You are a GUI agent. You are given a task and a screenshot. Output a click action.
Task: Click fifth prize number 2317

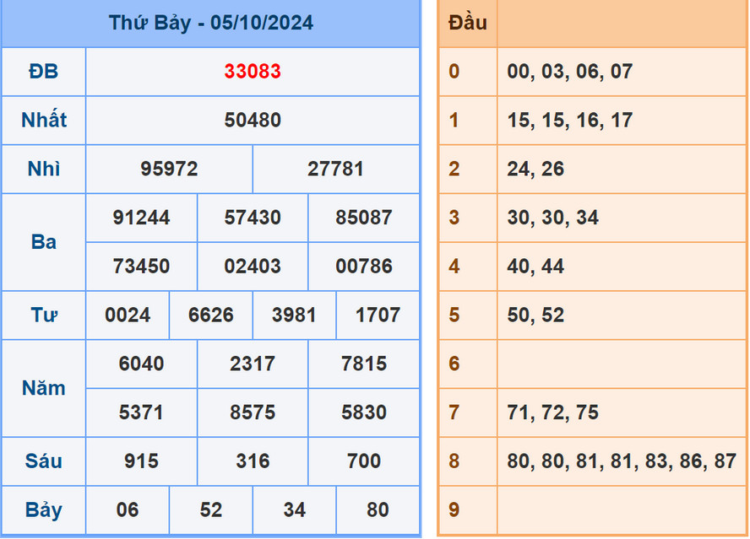pyautogui.click(x=253, y=364)
